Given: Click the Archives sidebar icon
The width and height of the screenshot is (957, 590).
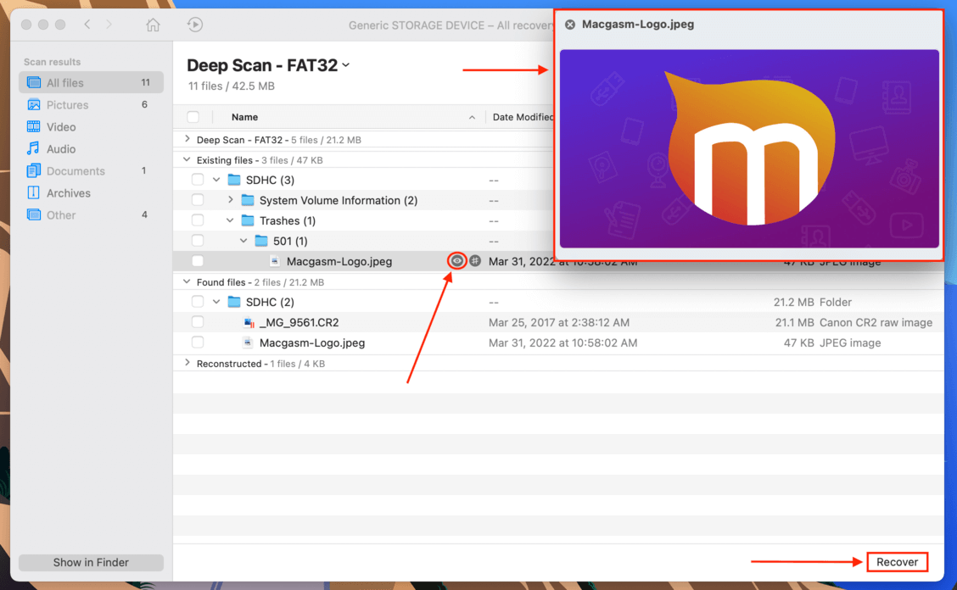Looking at the screenshot, I should point(34,192).
